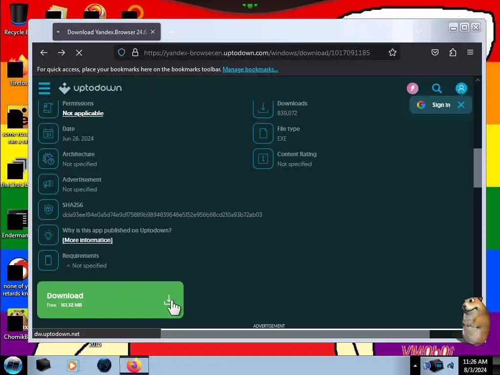Screen dimensions: 500x375
Task: Open the Firefox application menu
Action: 470,52
